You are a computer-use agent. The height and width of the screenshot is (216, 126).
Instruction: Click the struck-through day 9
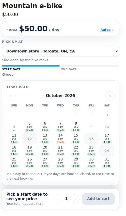click(91, 127)
